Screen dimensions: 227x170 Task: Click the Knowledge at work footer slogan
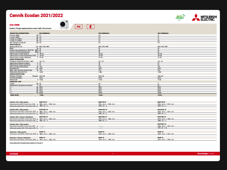(206, 153)
